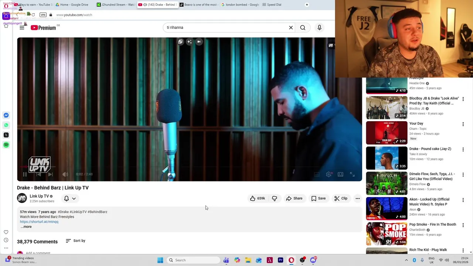Open WhatsApp in the Opera sidebar

(x=6, y=125)
